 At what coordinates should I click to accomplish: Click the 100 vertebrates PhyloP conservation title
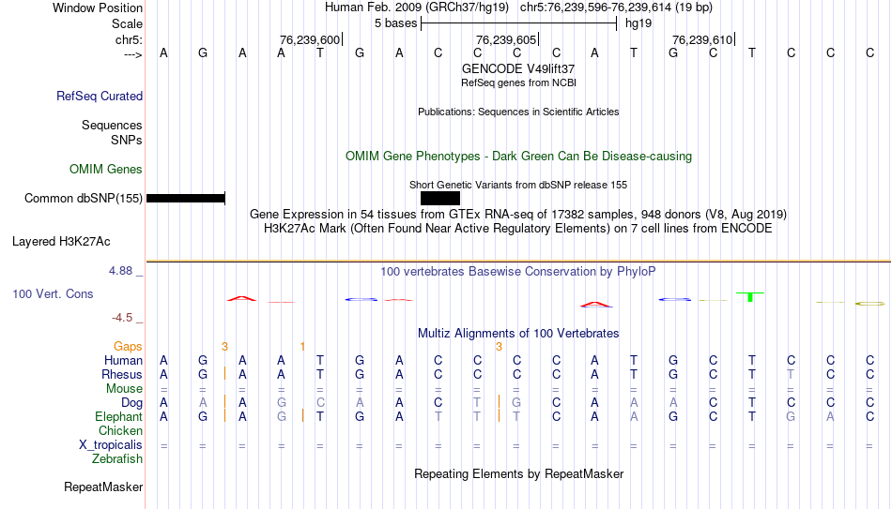coord(518,272)
